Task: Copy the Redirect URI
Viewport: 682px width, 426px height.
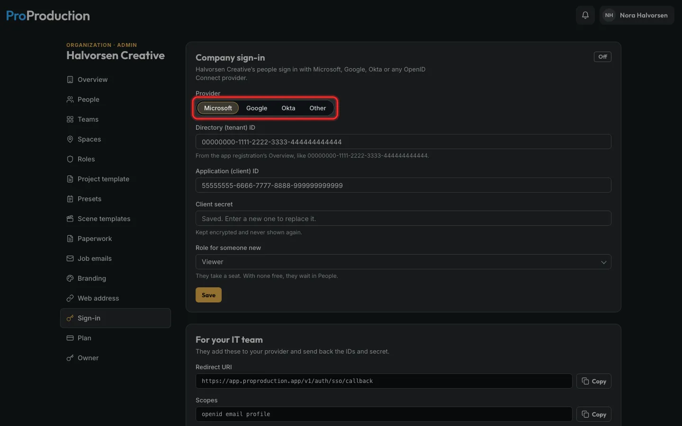Action: (594, 381)
